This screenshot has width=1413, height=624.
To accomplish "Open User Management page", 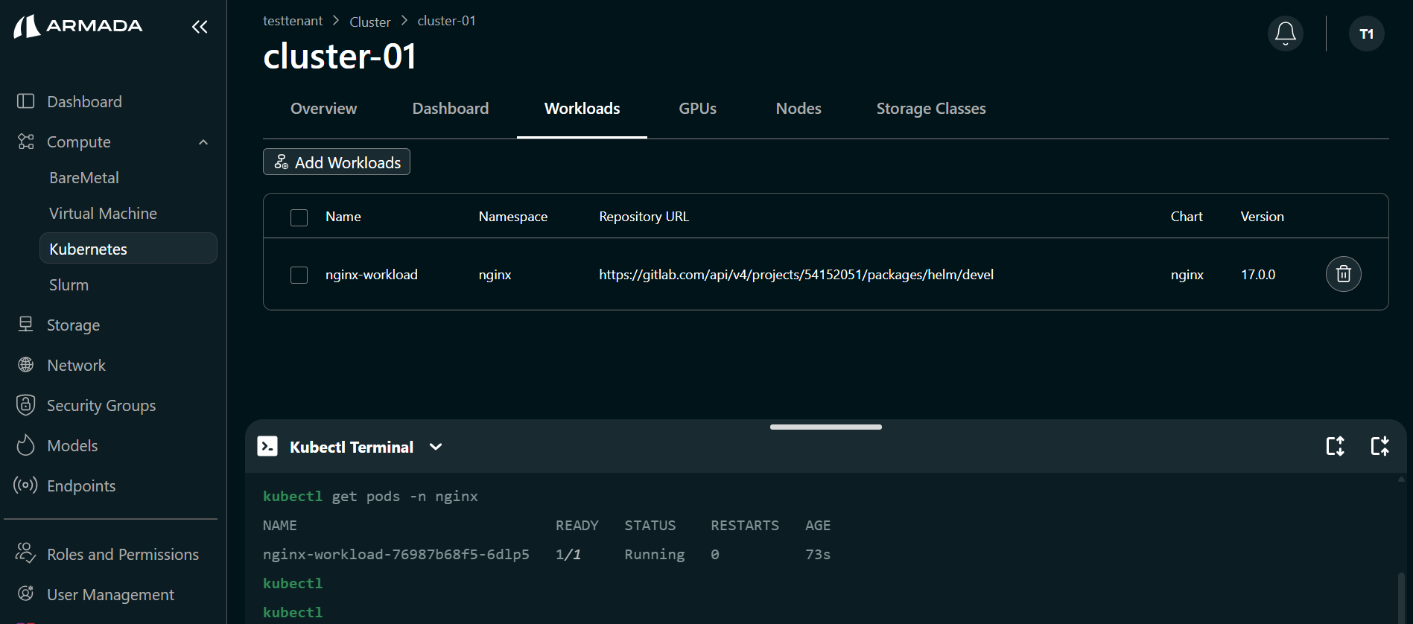I will click(110, 595).
